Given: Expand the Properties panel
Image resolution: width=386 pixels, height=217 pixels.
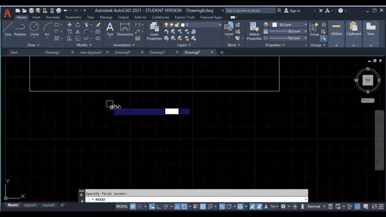Looking at the screenshot, I should [275, 45].
